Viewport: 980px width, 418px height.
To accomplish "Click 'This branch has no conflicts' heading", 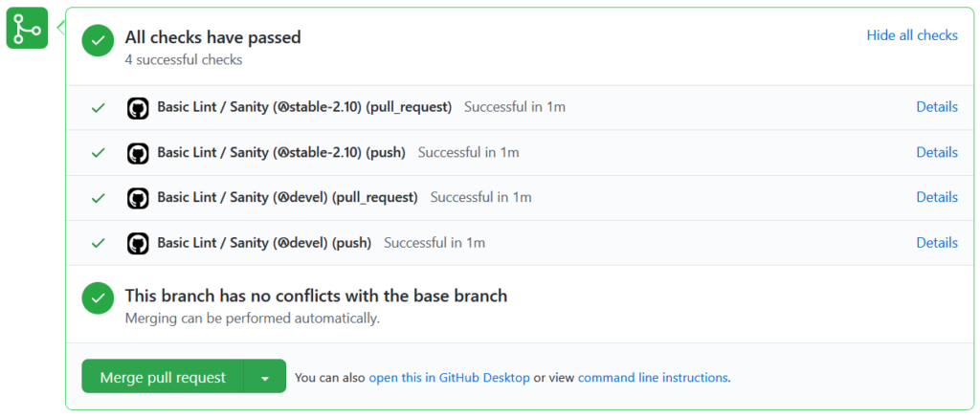I will coord(316,296).
